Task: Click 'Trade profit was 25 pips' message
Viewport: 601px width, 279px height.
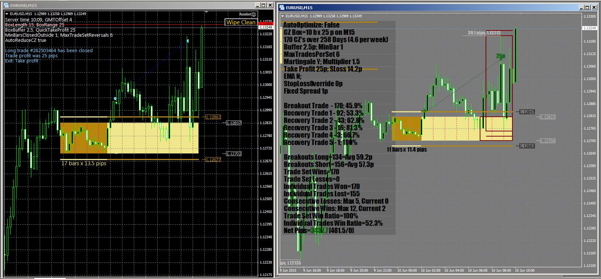Action: tap(32, 56)
